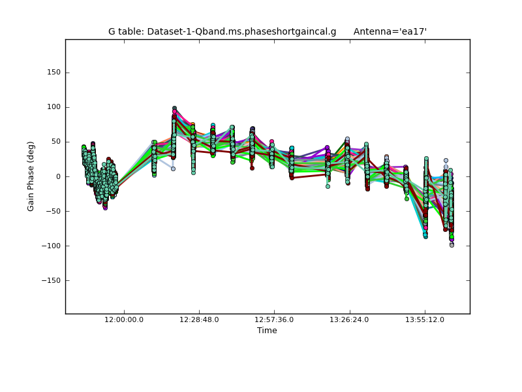Click the 100 y-axis tick label
The height and width of the screenshot is (392, 522).
tap(54, 107)
